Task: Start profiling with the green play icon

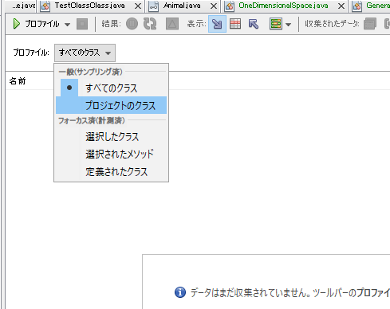Action: coord(17,24)
